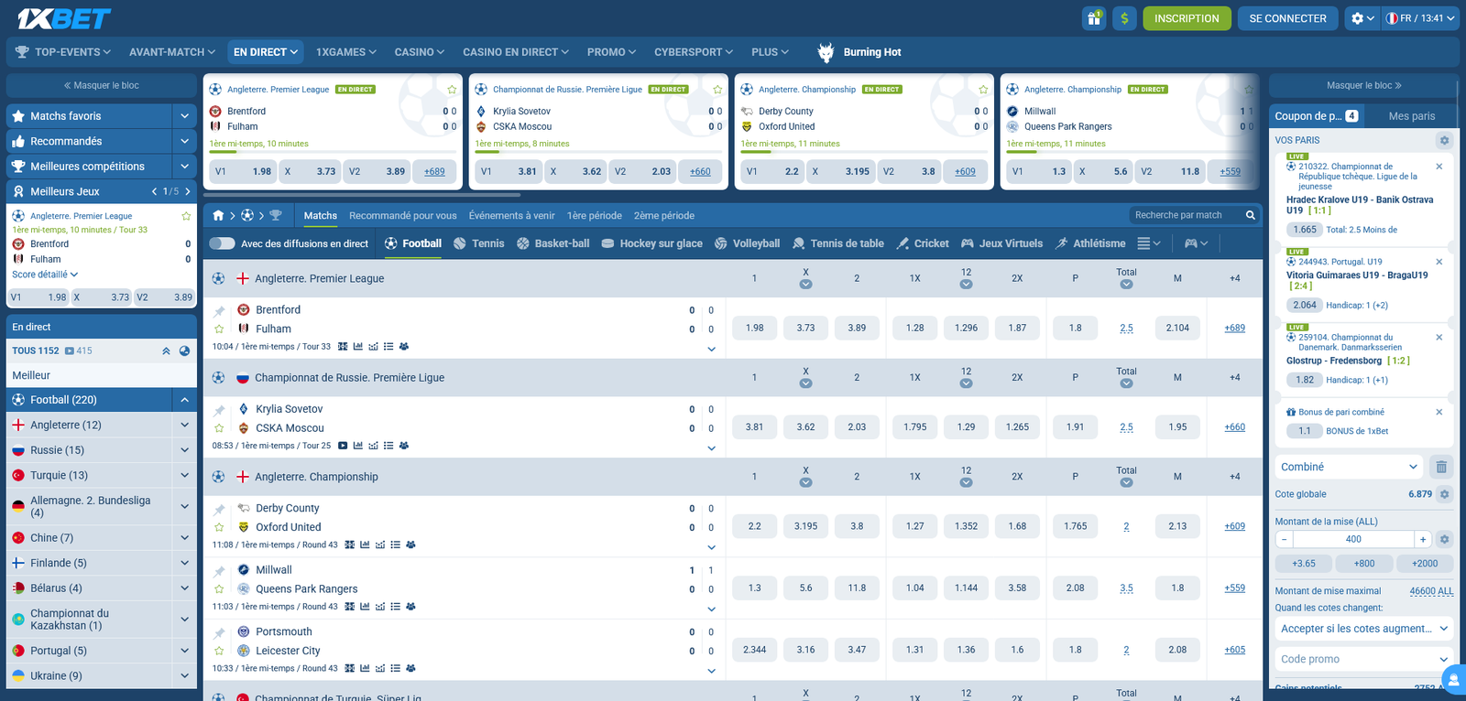
Task: Open video stream icon for Krylia Sovetov match
Action: pyautogui.click(x=343, y=446)
